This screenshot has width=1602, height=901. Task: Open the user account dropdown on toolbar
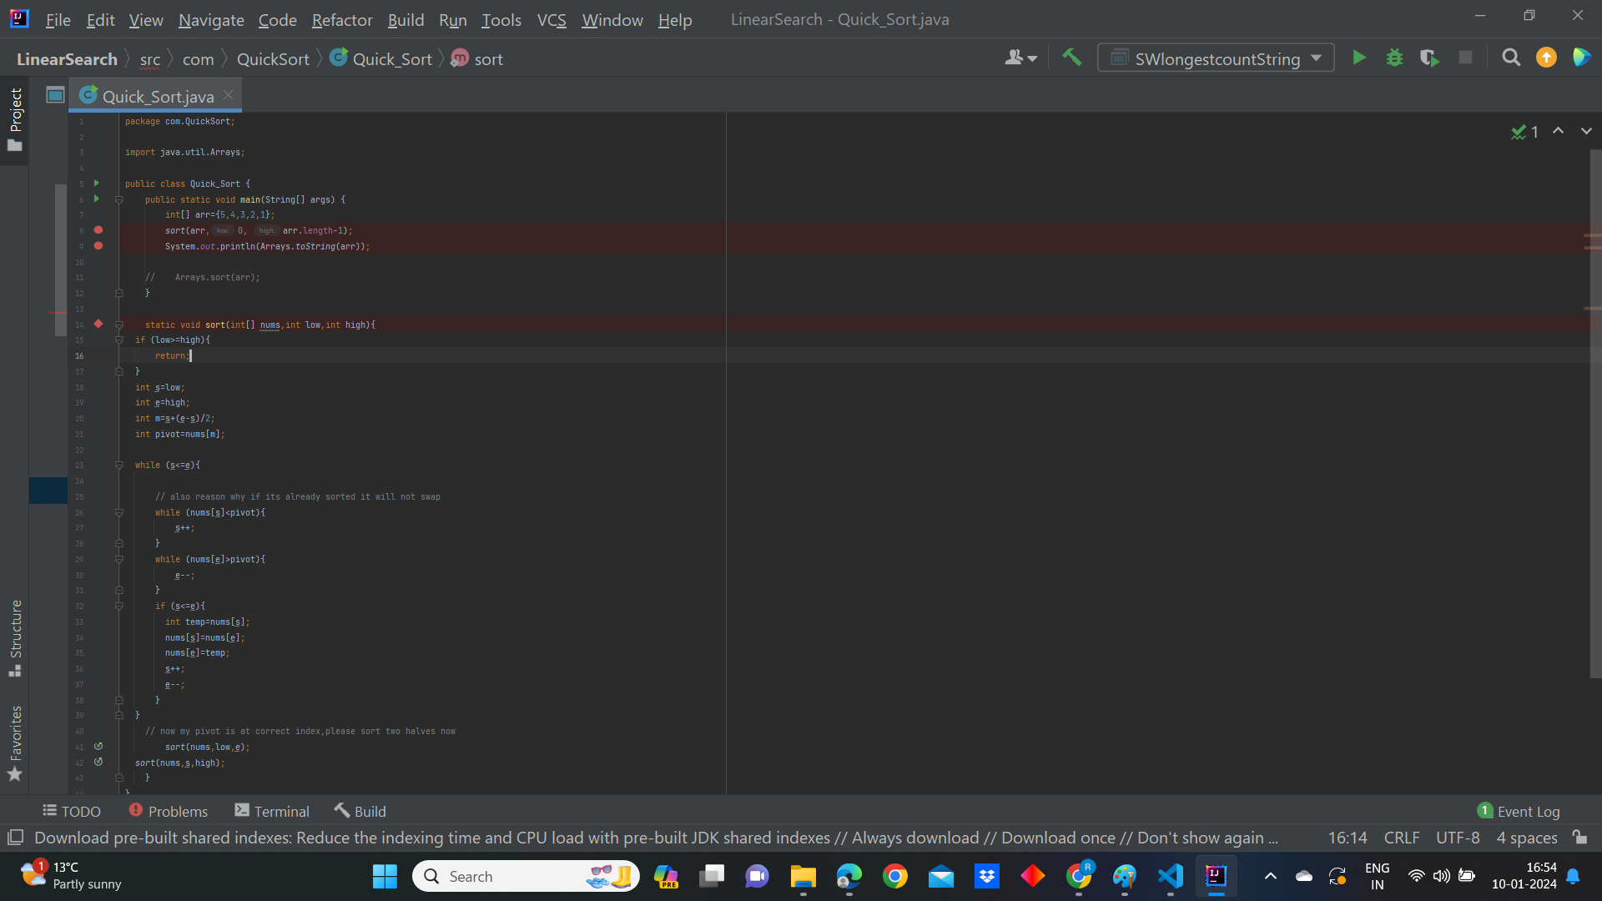[x=1020, y=58]
